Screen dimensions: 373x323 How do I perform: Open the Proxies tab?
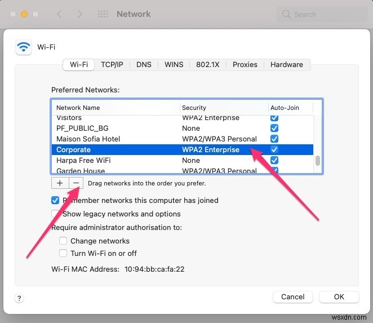pos(245,64)
